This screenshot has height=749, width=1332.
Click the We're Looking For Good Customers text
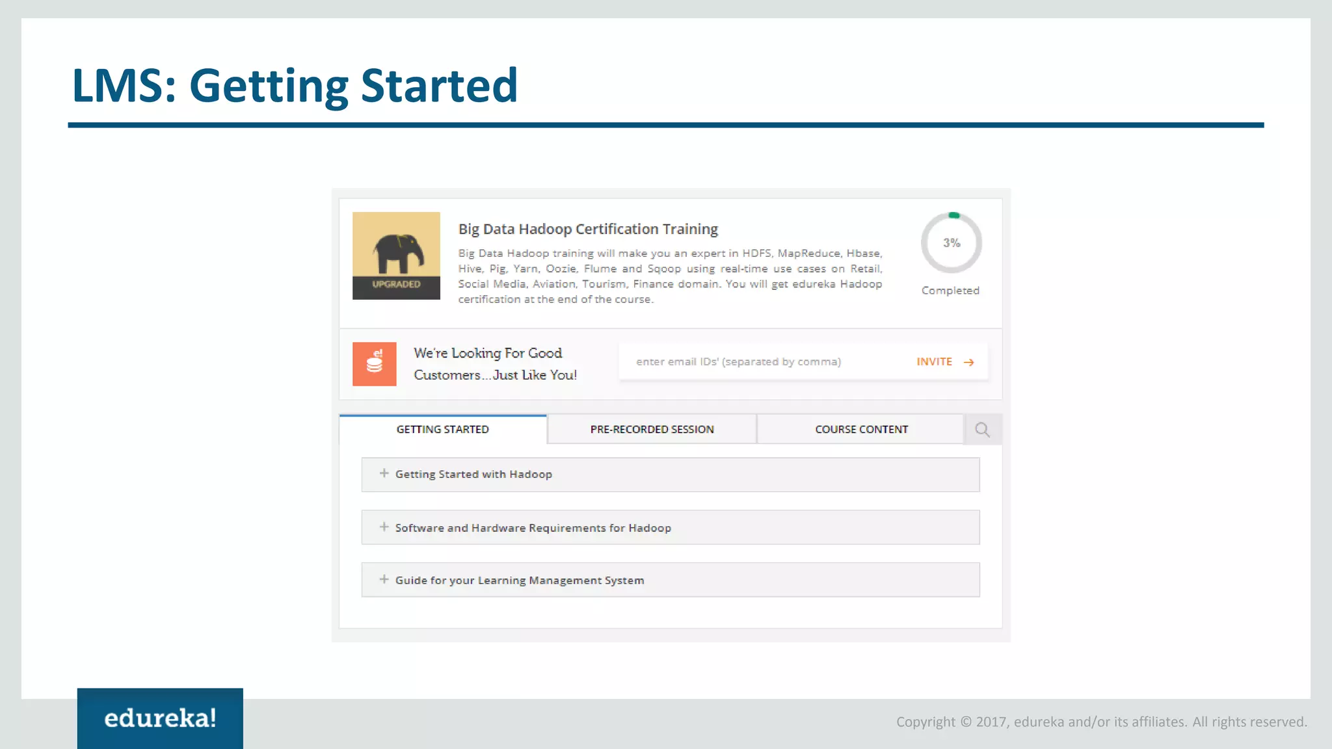click(x=495, y=363)
